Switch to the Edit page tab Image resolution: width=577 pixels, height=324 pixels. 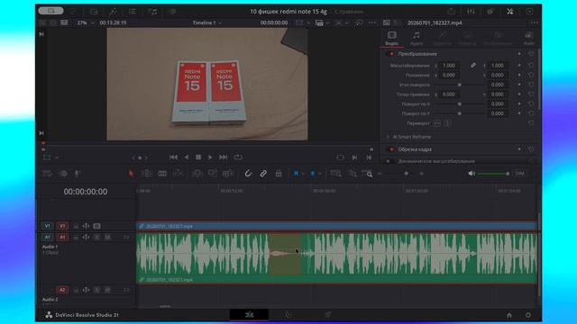249,314
